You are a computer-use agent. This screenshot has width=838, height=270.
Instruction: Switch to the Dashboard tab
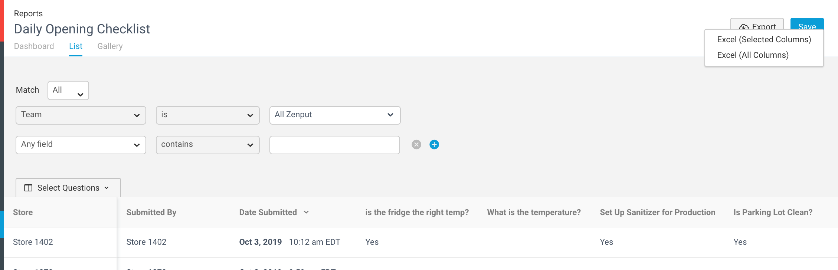[x=34, y=46]
